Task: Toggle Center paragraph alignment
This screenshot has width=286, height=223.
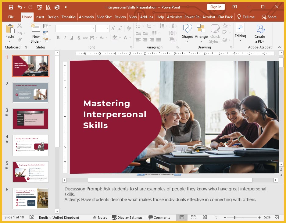Action: coord(145,40)
